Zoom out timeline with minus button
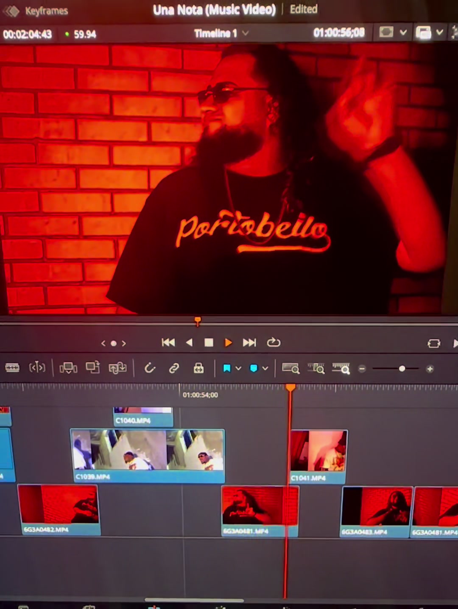 pyautogui.click(x=362, y=369)
